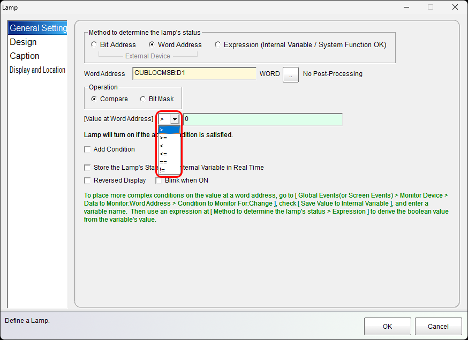Check Store the Lamp's Status checkbox
The height and width of the screenshot is (340, 468).
pos(88,168)
